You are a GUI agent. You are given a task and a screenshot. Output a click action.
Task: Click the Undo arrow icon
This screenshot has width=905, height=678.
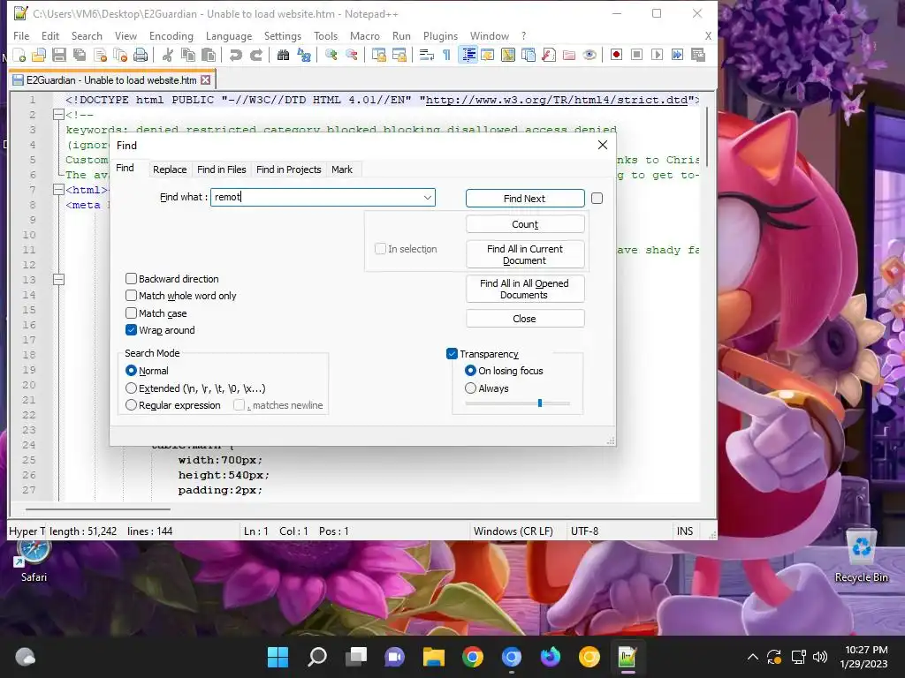tap(235, 55)
